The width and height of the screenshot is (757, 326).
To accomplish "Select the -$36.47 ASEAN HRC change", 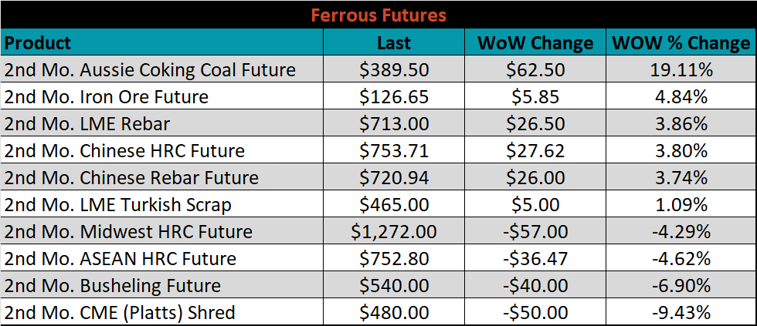I will (x=535, y=258).
